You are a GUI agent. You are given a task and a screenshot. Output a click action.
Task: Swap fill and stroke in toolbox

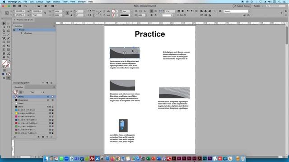9,61
